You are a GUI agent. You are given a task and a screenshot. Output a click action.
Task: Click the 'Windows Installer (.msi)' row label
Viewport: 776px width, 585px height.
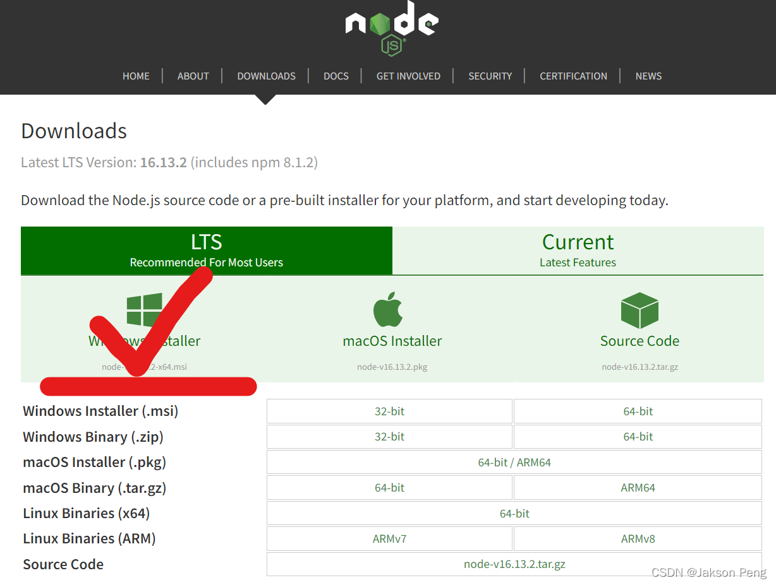[x=100, y=411]
